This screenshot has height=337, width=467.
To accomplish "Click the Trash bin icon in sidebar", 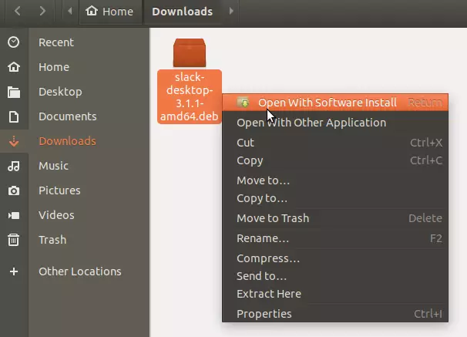I will pyautogui.click(x=14, y=240).
